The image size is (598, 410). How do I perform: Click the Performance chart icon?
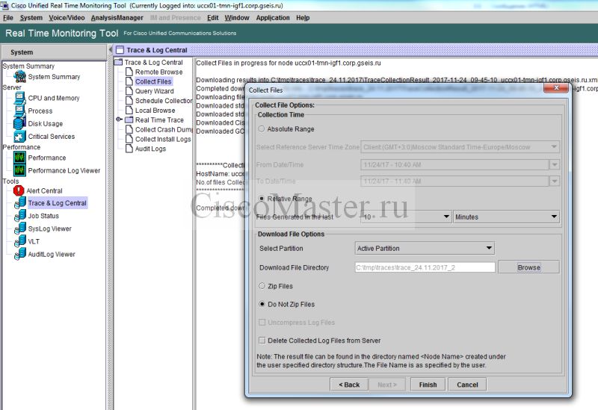pyautogui.click(x=20, y=158)
